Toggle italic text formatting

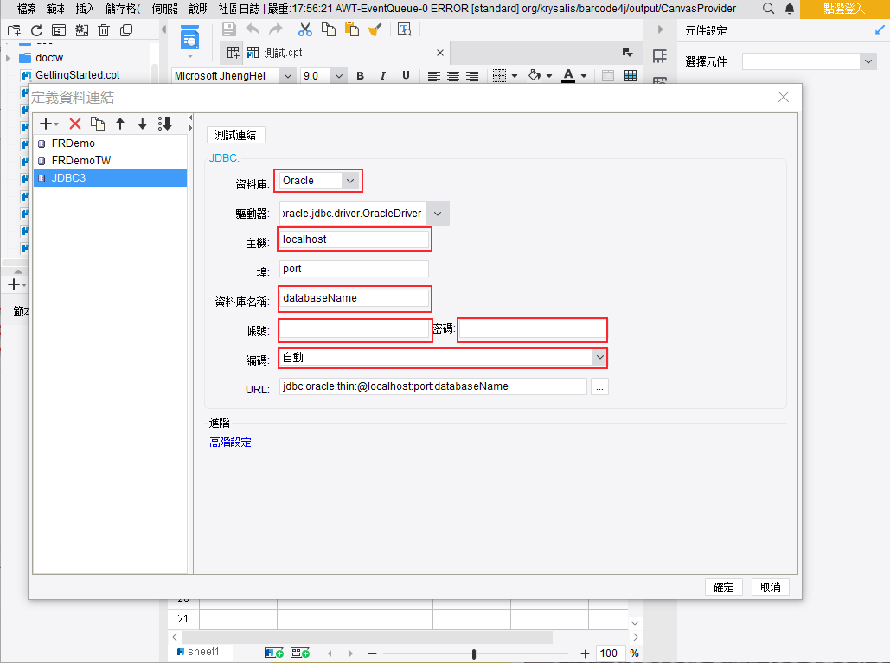click(x=382, y=76)
